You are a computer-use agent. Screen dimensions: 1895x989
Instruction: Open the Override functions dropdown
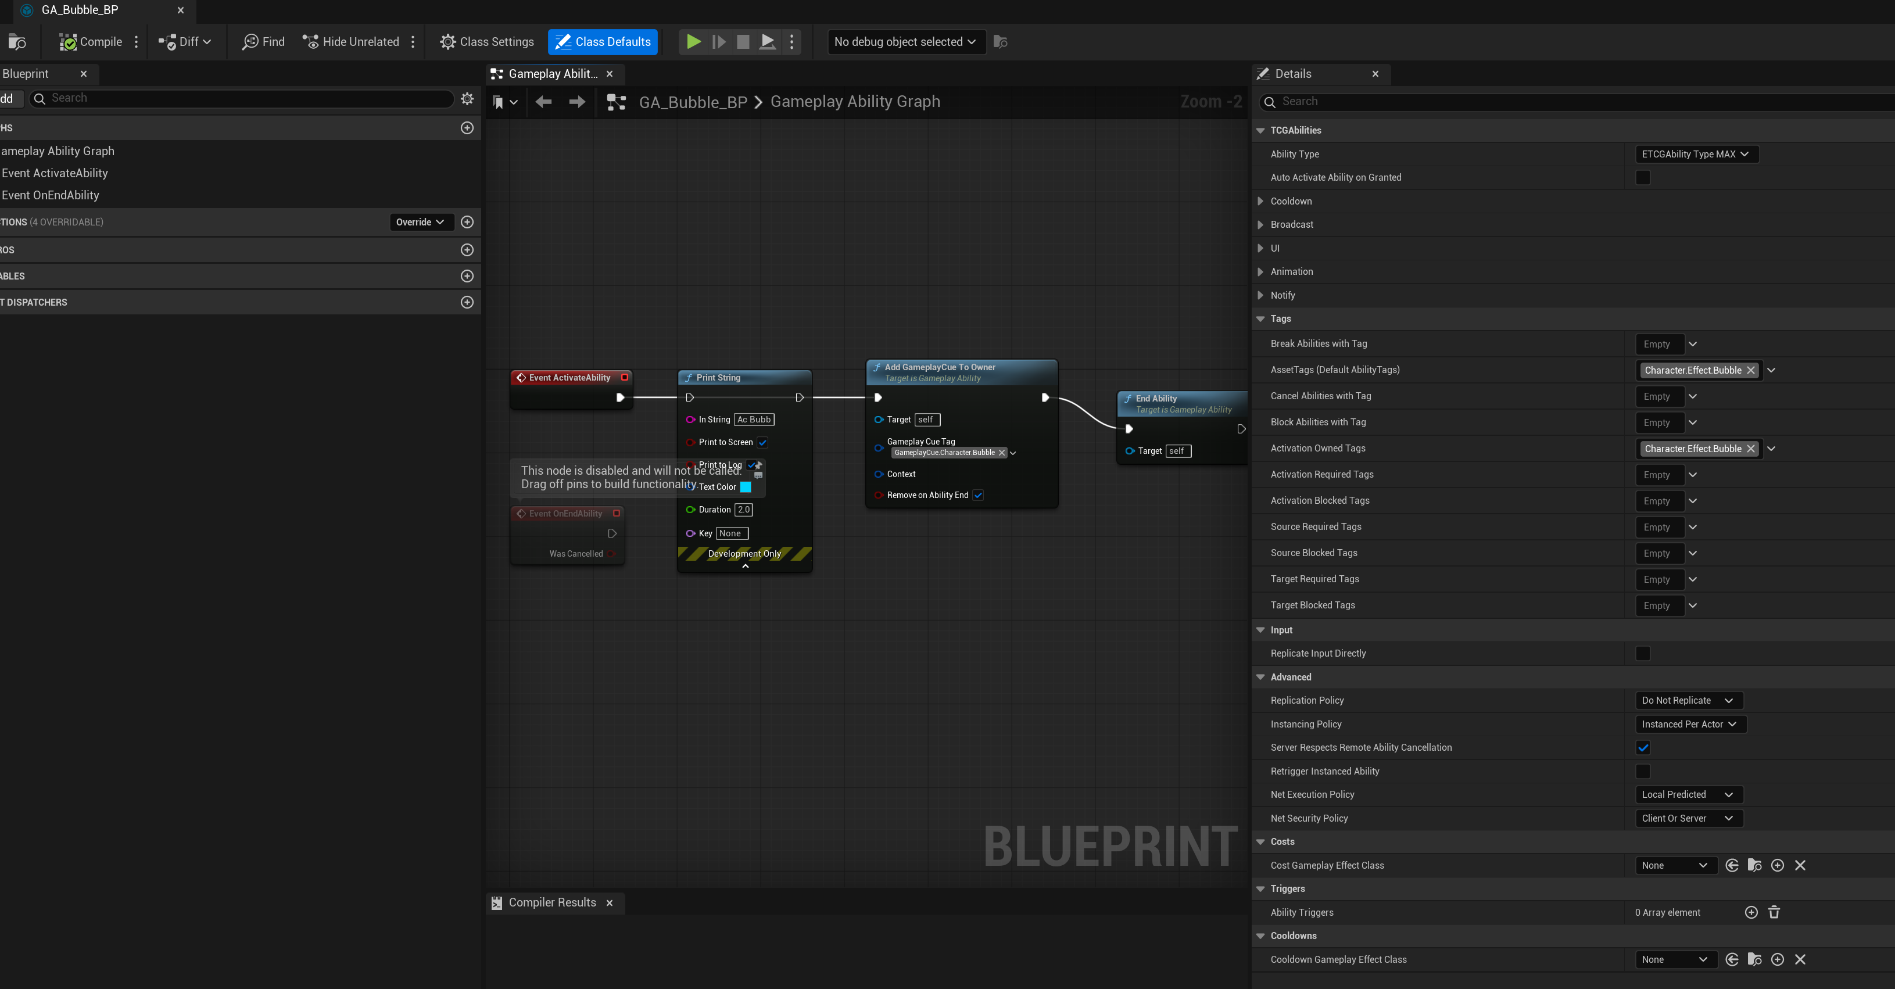[x=420, y=222]
